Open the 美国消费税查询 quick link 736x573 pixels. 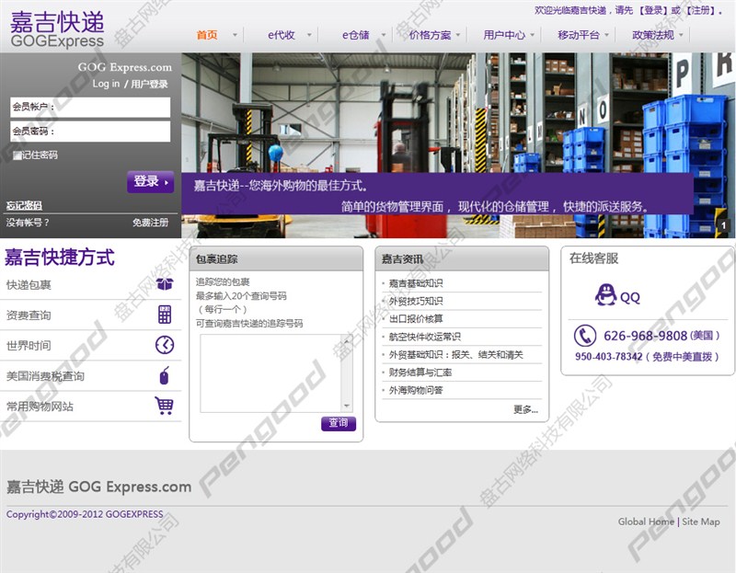(x=45, y=376)
